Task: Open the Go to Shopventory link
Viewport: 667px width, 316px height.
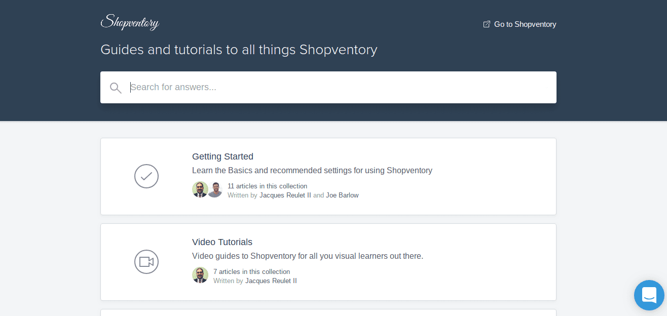Action: 520,24
